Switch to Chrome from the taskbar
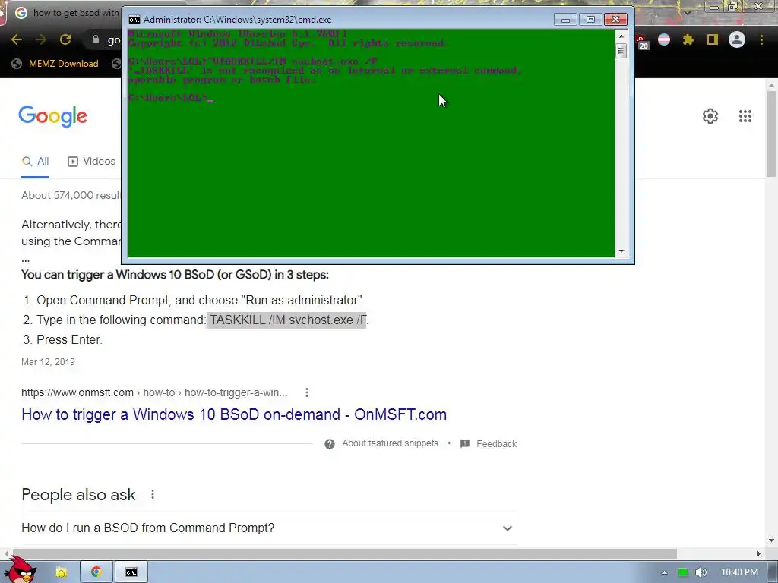Image resolution: width=778 pixels, height=583 pixels. [x=96, y=572]
